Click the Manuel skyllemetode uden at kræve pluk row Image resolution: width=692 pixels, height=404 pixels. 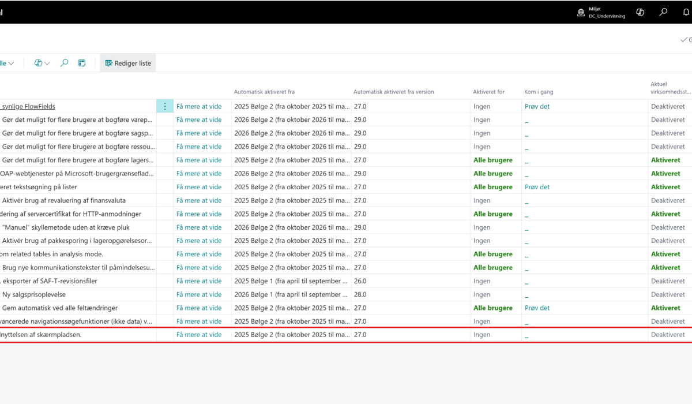(x=66, y=227)
